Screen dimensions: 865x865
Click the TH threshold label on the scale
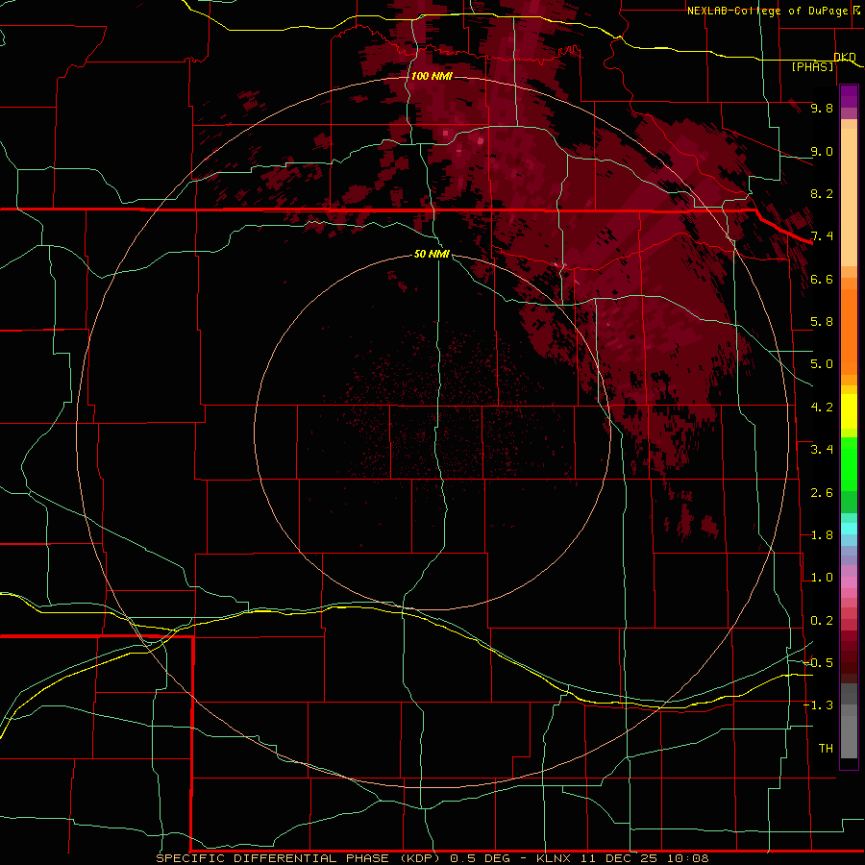[x=826, y=749]
